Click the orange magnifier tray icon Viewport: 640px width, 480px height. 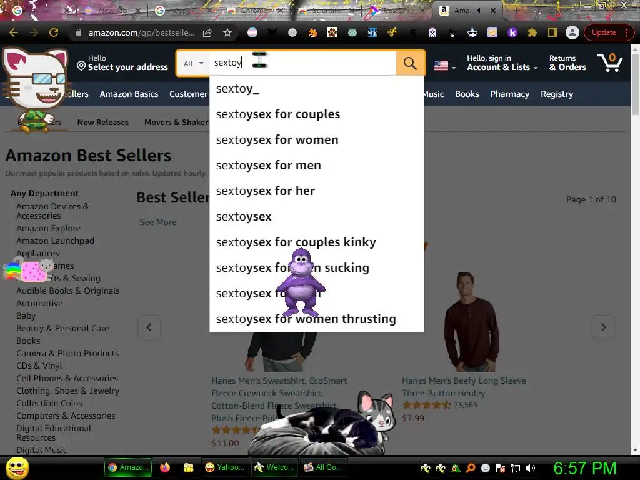coord(471,468)
